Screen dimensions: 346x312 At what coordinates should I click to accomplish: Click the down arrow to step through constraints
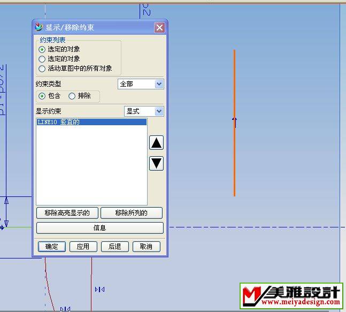156,163
